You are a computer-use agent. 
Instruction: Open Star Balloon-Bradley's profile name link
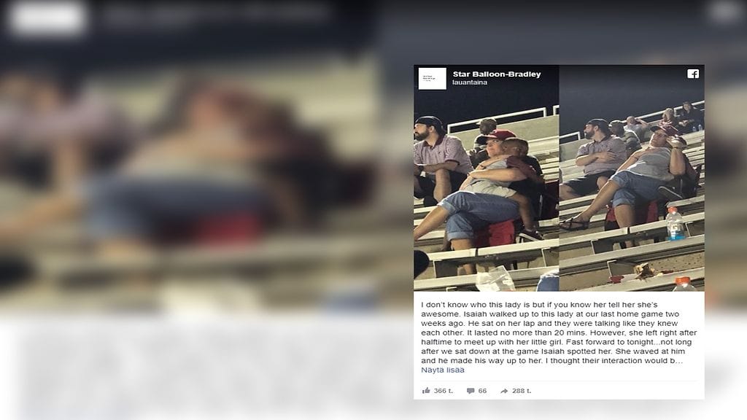496,74
